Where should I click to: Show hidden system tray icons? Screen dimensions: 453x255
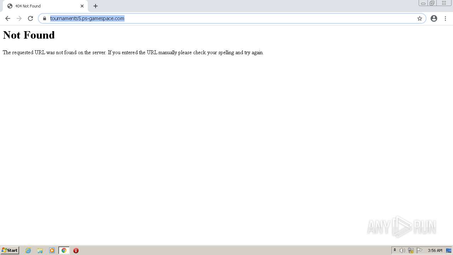[395, 250]
